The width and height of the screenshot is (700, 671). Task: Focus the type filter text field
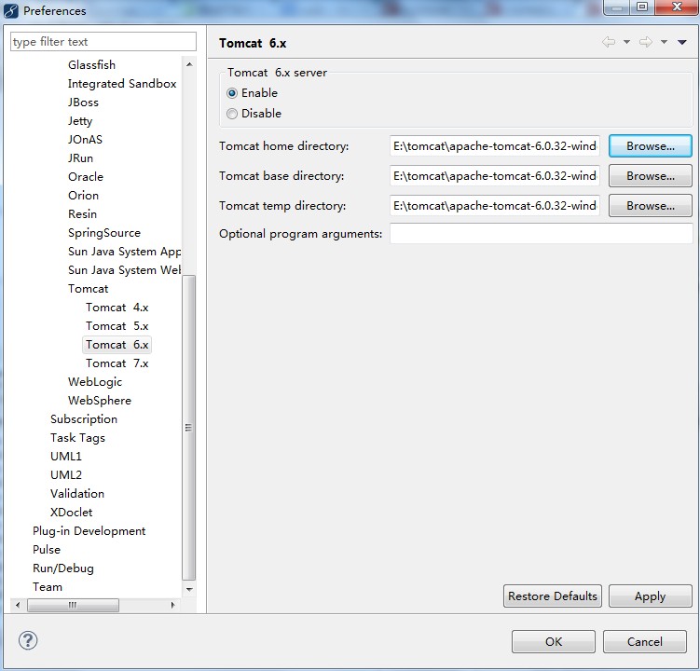click(x=103, y=42)
